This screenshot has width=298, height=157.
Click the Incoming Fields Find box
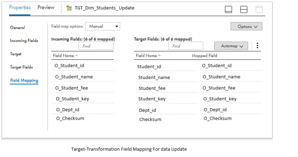point(96,46)
